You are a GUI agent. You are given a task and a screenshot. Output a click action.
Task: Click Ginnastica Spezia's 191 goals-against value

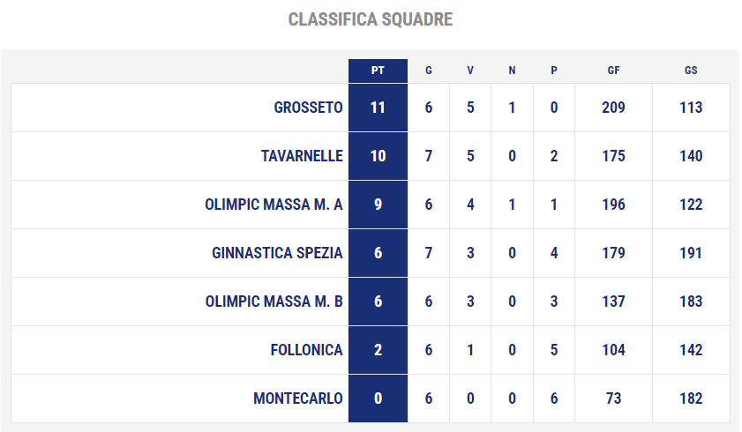(691, 253)
